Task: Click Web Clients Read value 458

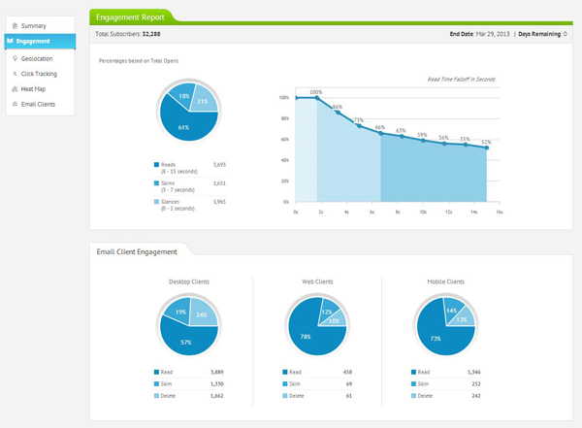Action: pyautogui.click(x=347, y=372)
